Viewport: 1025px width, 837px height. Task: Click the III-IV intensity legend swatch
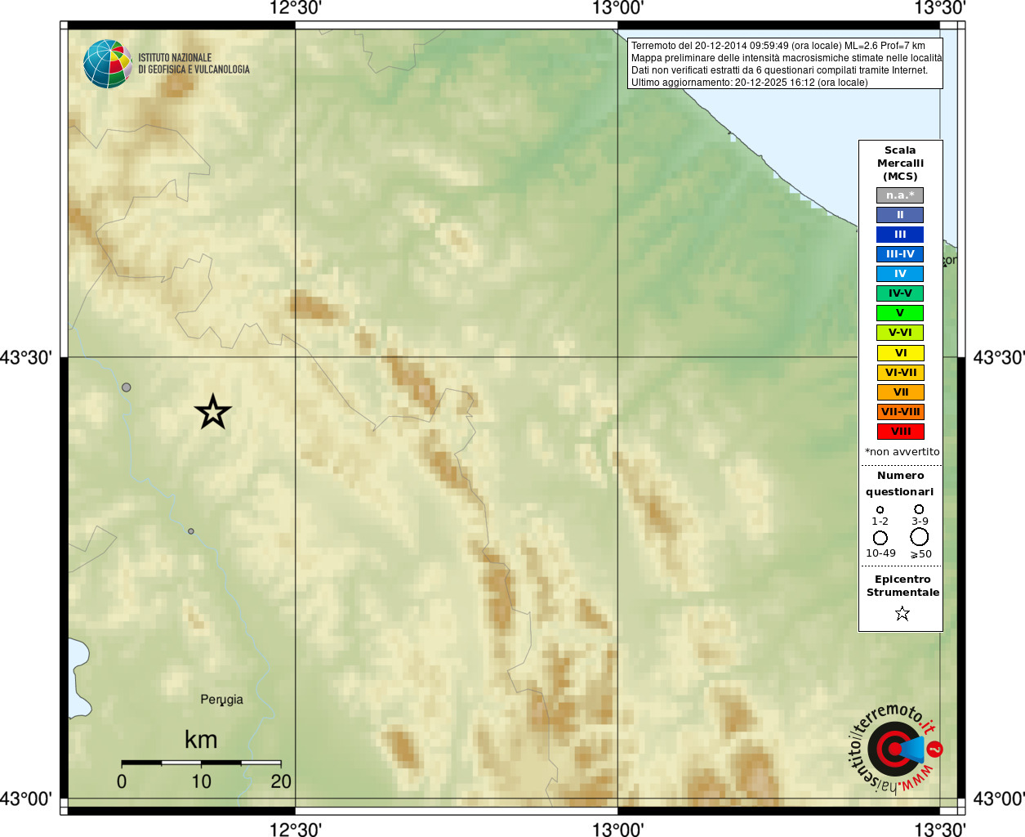900,254
